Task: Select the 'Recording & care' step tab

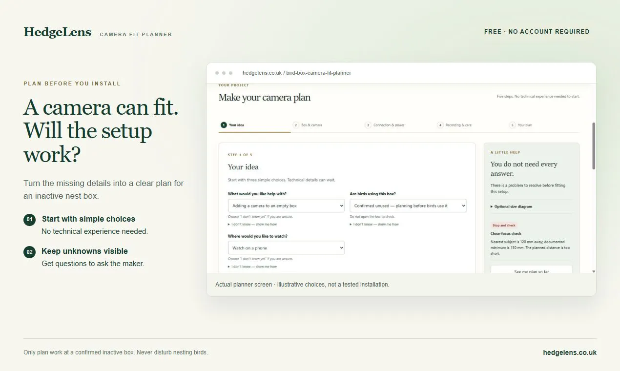Action: tap(455, 125)
